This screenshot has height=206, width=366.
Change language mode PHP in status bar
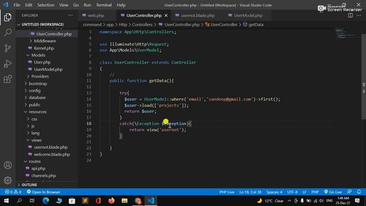[315, 192]
